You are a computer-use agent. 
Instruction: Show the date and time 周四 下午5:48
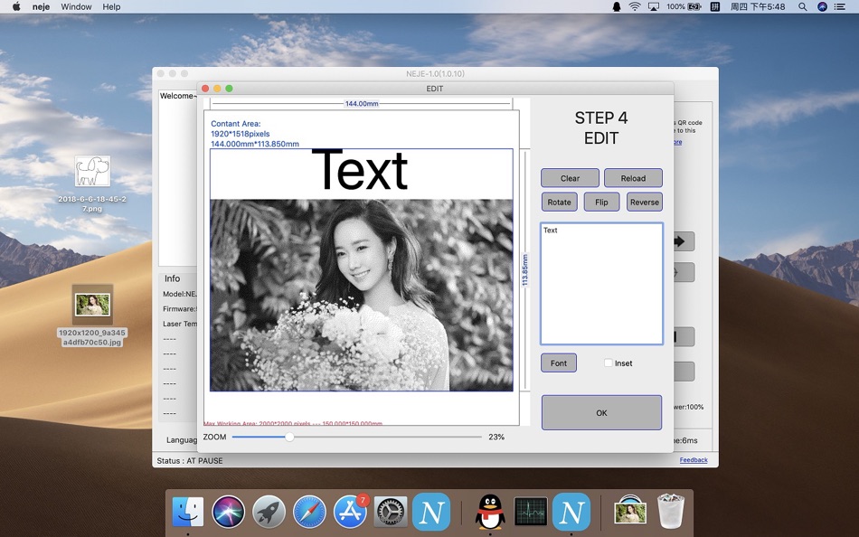click(x=758, y=6)
